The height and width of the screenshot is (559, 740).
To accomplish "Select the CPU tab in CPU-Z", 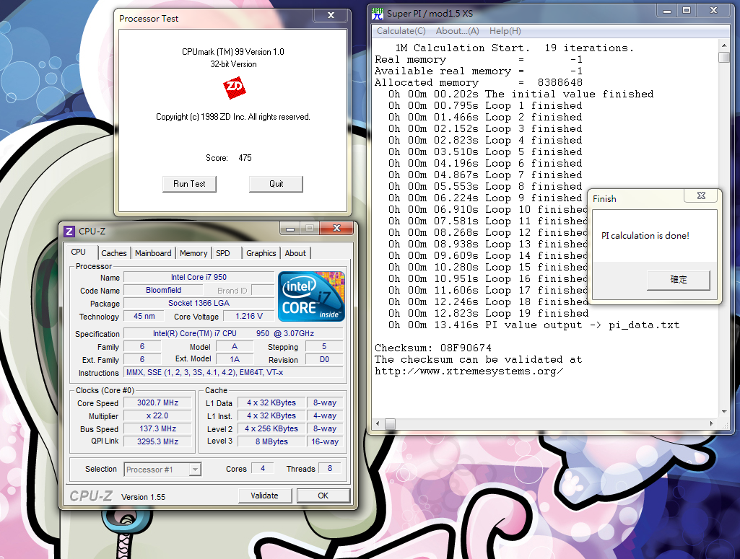I will pos(79,252).
